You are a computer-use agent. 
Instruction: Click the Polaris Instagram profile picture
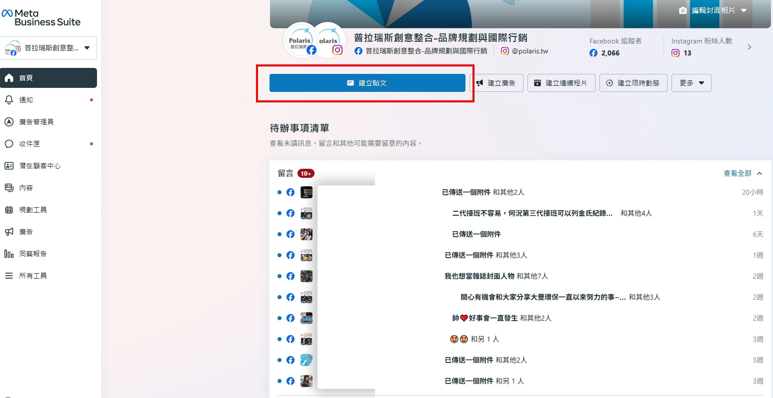[x=329, y=40]
